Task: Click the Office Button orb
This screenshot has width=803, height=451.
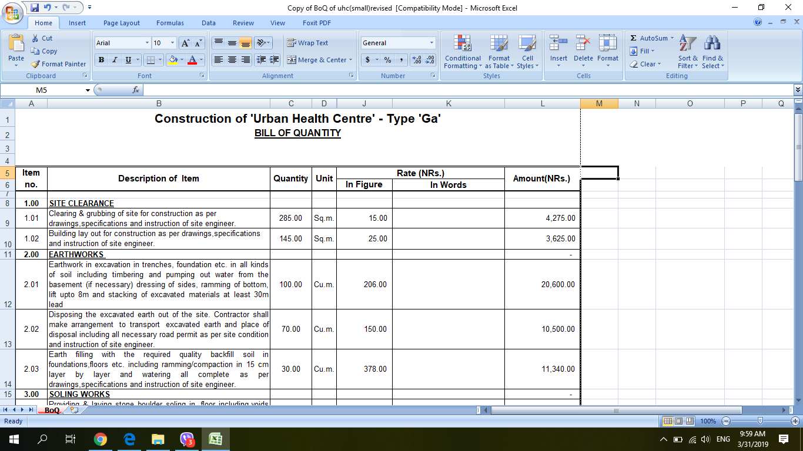Action: 13,12
